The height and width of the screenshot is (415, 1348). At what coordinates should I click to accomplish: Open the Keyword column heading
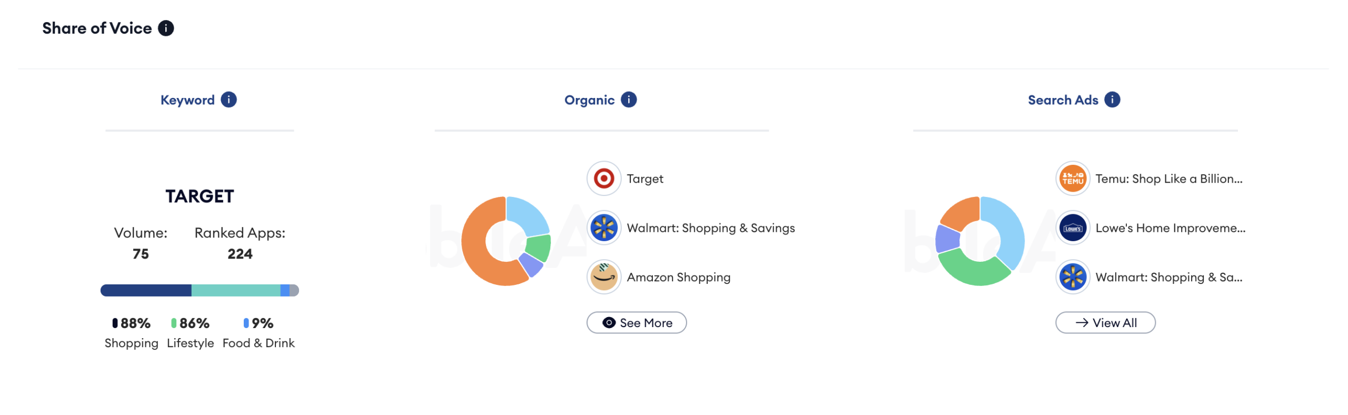click(x=187, y=100)
